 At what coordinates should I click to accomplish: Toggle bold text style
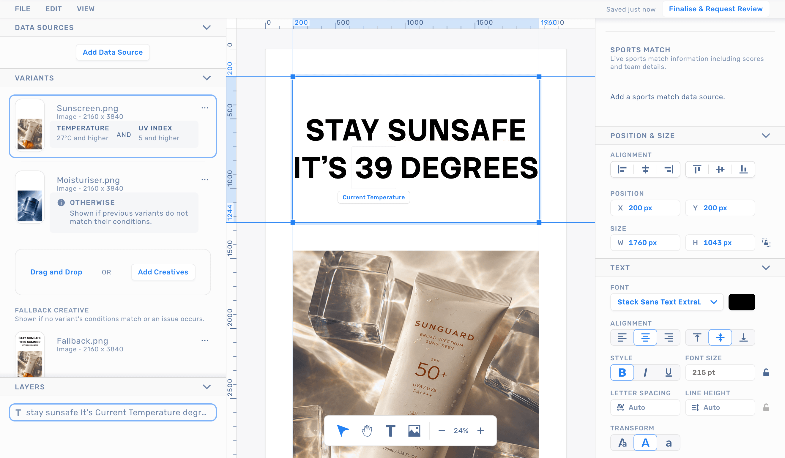coord(622,372)
